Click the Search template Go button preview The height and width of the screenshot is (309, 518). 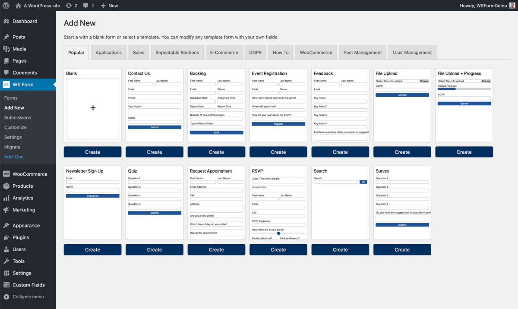pos(363,182)
